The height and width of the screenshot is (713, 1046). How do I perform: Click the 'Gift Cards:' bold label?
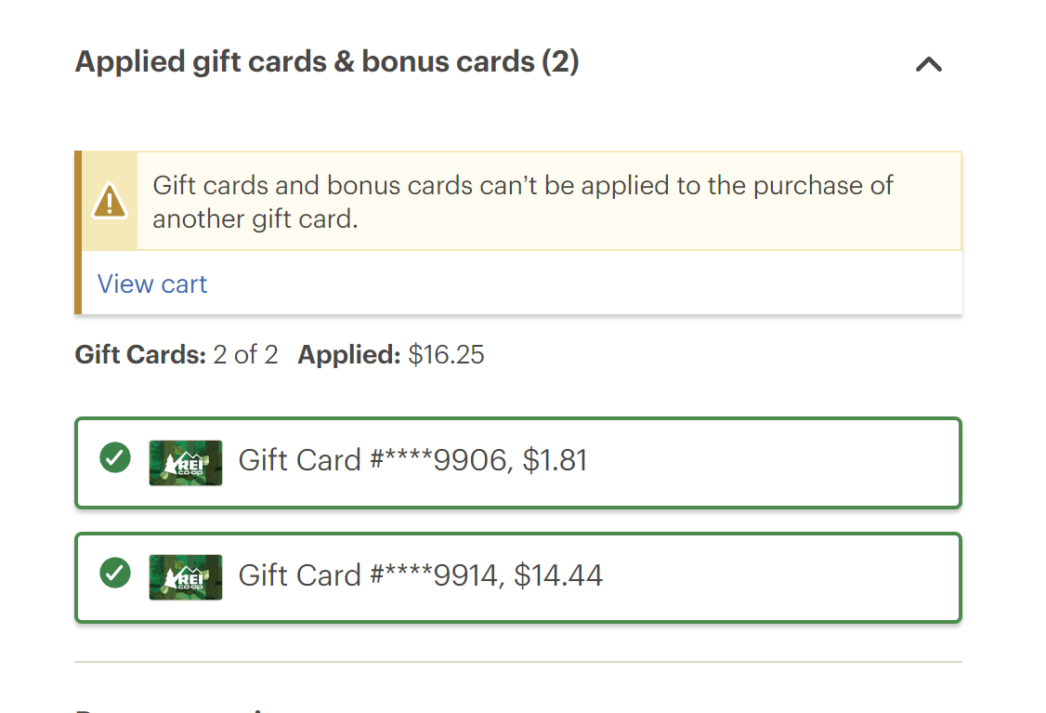tap(140, 355)
